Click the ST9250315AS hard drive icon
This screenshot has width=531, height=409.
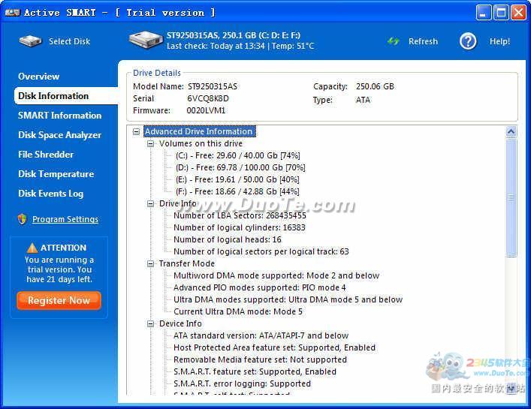click(x=146, y=41)
